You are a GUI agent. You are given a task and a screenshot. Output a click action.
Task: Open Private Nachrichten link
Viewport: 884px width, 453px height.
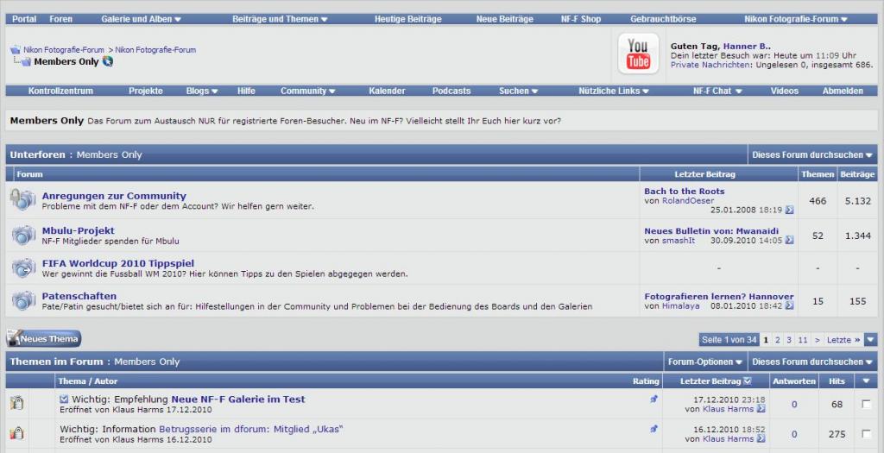[x=710, y=65]
